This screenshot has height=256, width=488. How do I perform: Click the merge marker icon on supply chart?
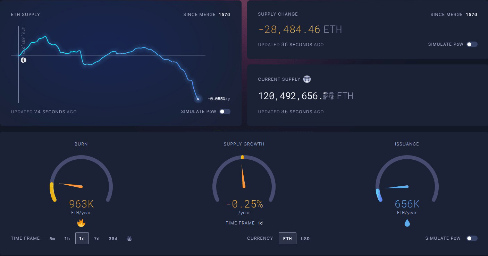tap(23, 60)
